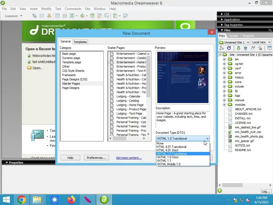Expand the cgi-bin folder in tree
The height and width of the screenshot is (205, 273).
pos(224,64)
